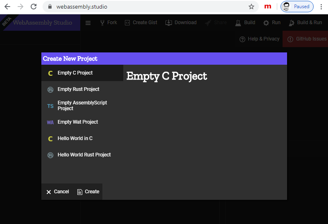Open GitHub Issues
Viewport: 328px width, 224px height.
311,39
